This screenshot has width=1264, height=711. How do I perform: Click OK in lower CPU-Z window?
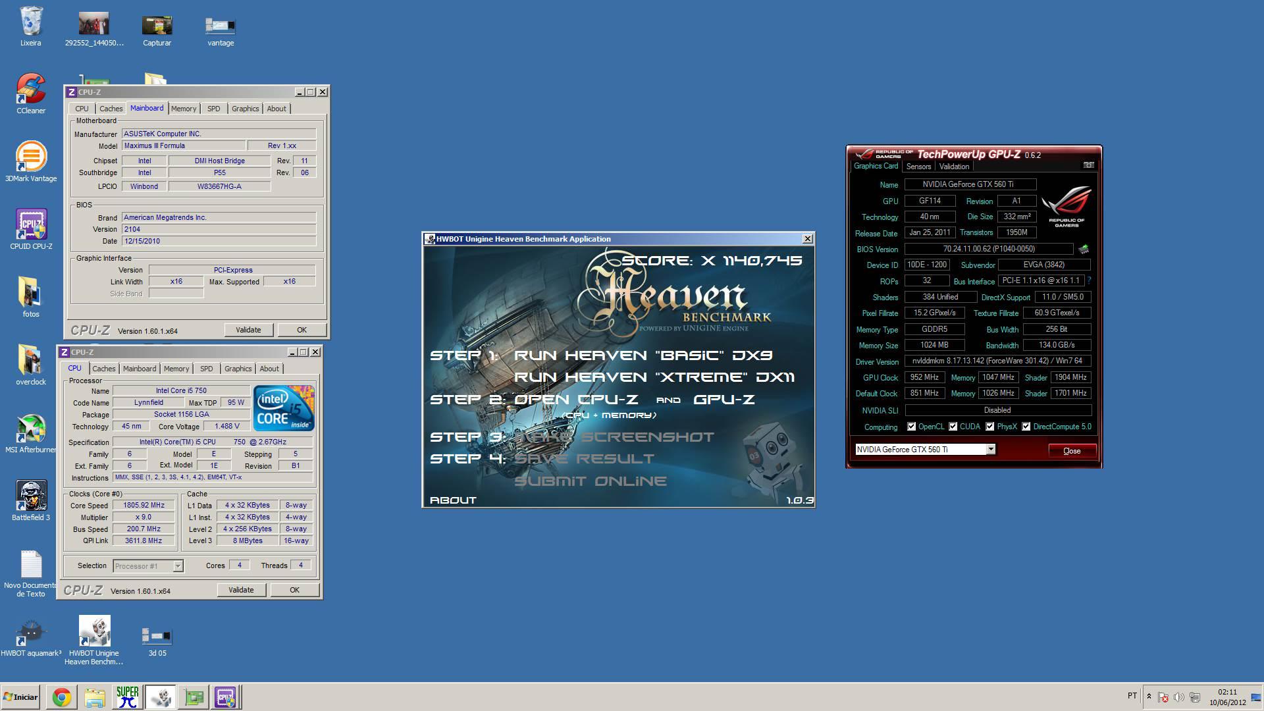click(x=294, y=590)
